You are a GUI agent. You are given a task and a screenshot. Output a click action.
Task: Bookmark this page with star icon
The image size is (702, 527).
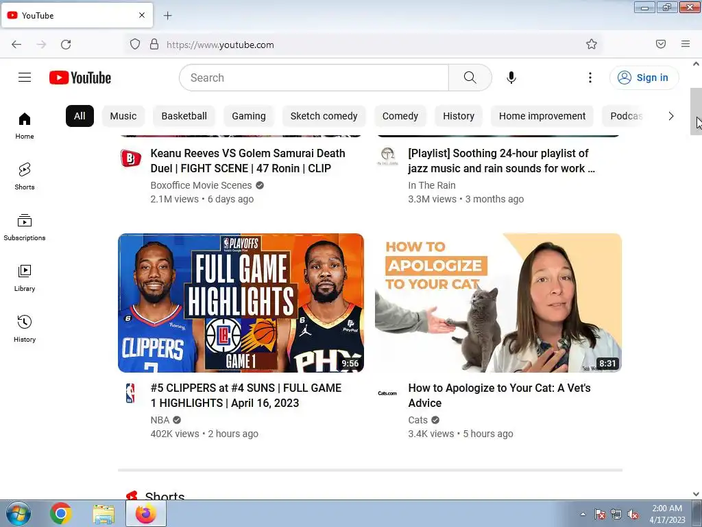[x=592, y=44]
